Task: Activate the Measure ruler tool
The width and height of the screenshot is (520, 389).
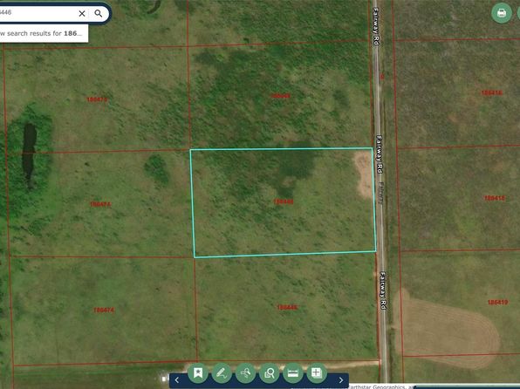Action: tap(293, 372)
